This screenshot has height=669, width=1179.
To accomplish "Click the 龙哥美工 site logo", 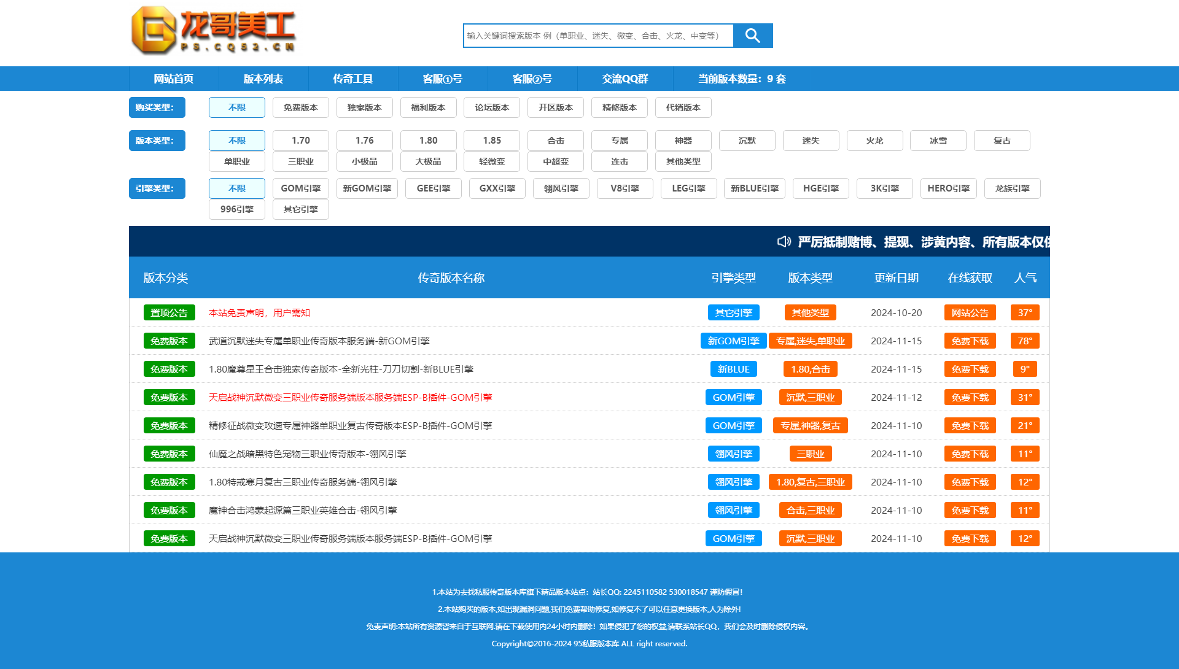I will [214, 30].
